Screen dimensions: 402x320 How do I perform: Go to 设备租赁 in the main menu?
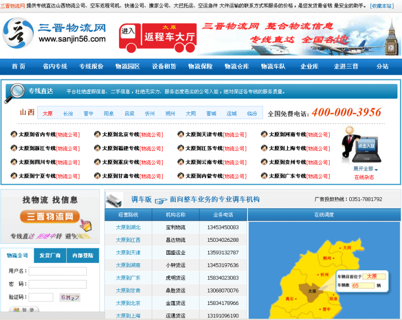click(164, 67)
